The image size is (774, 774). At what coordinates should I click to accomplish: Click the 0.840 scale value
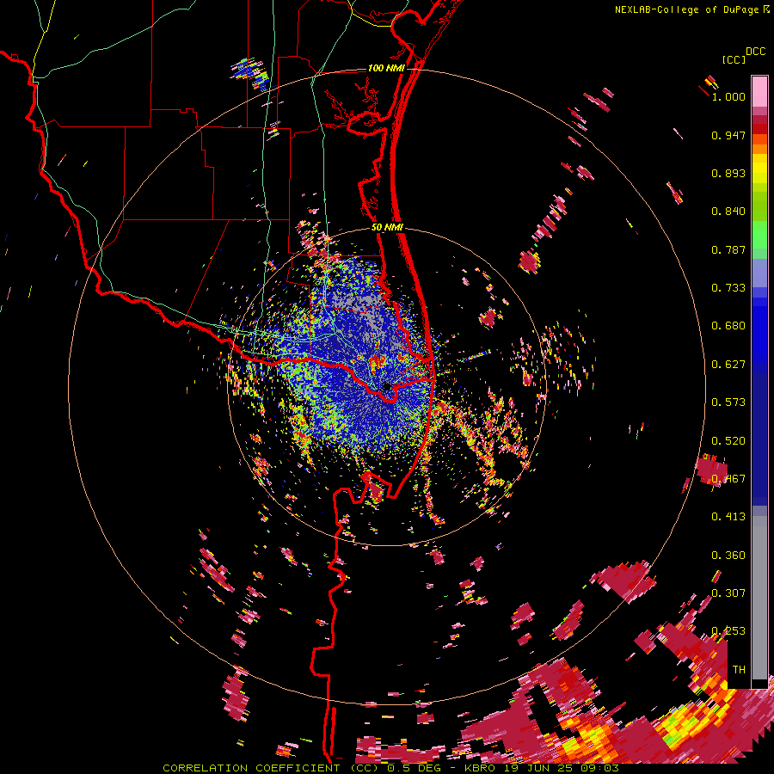pos(728,212)
